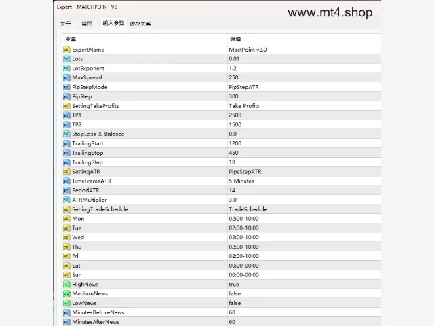Screen dimensions: 434x326
Task: Click the icon next to TrailingStart
Action: (x=66, y=143)
